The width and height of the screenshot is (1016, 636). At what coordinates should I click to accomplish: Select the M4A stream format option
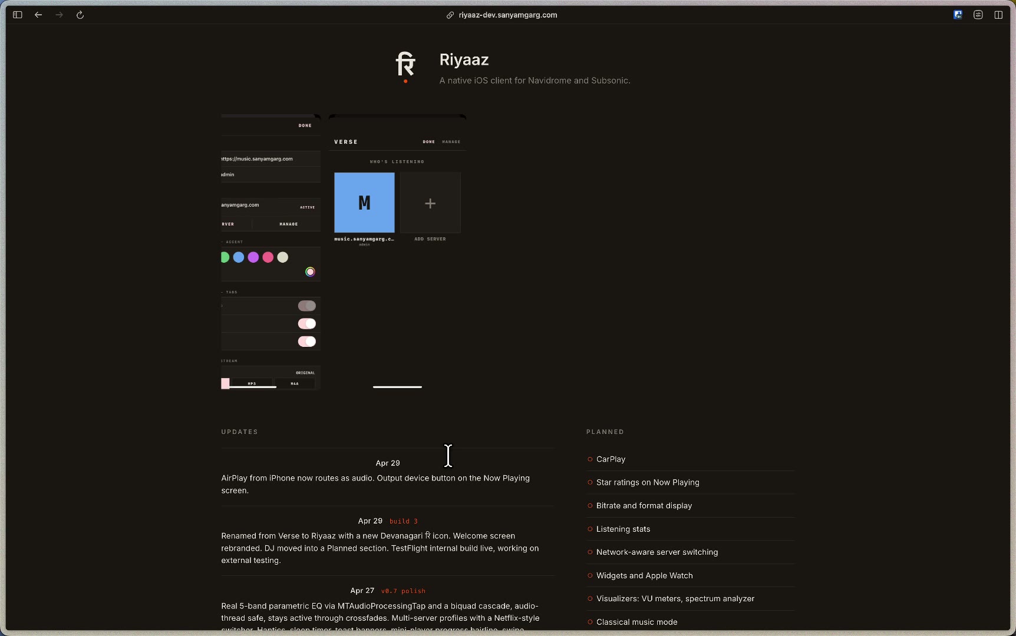coord(295,383)
